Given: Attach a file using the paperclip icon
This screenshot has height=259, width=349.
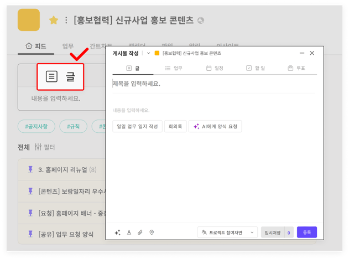Looking at the screenshot, I should tap(140, 232).
